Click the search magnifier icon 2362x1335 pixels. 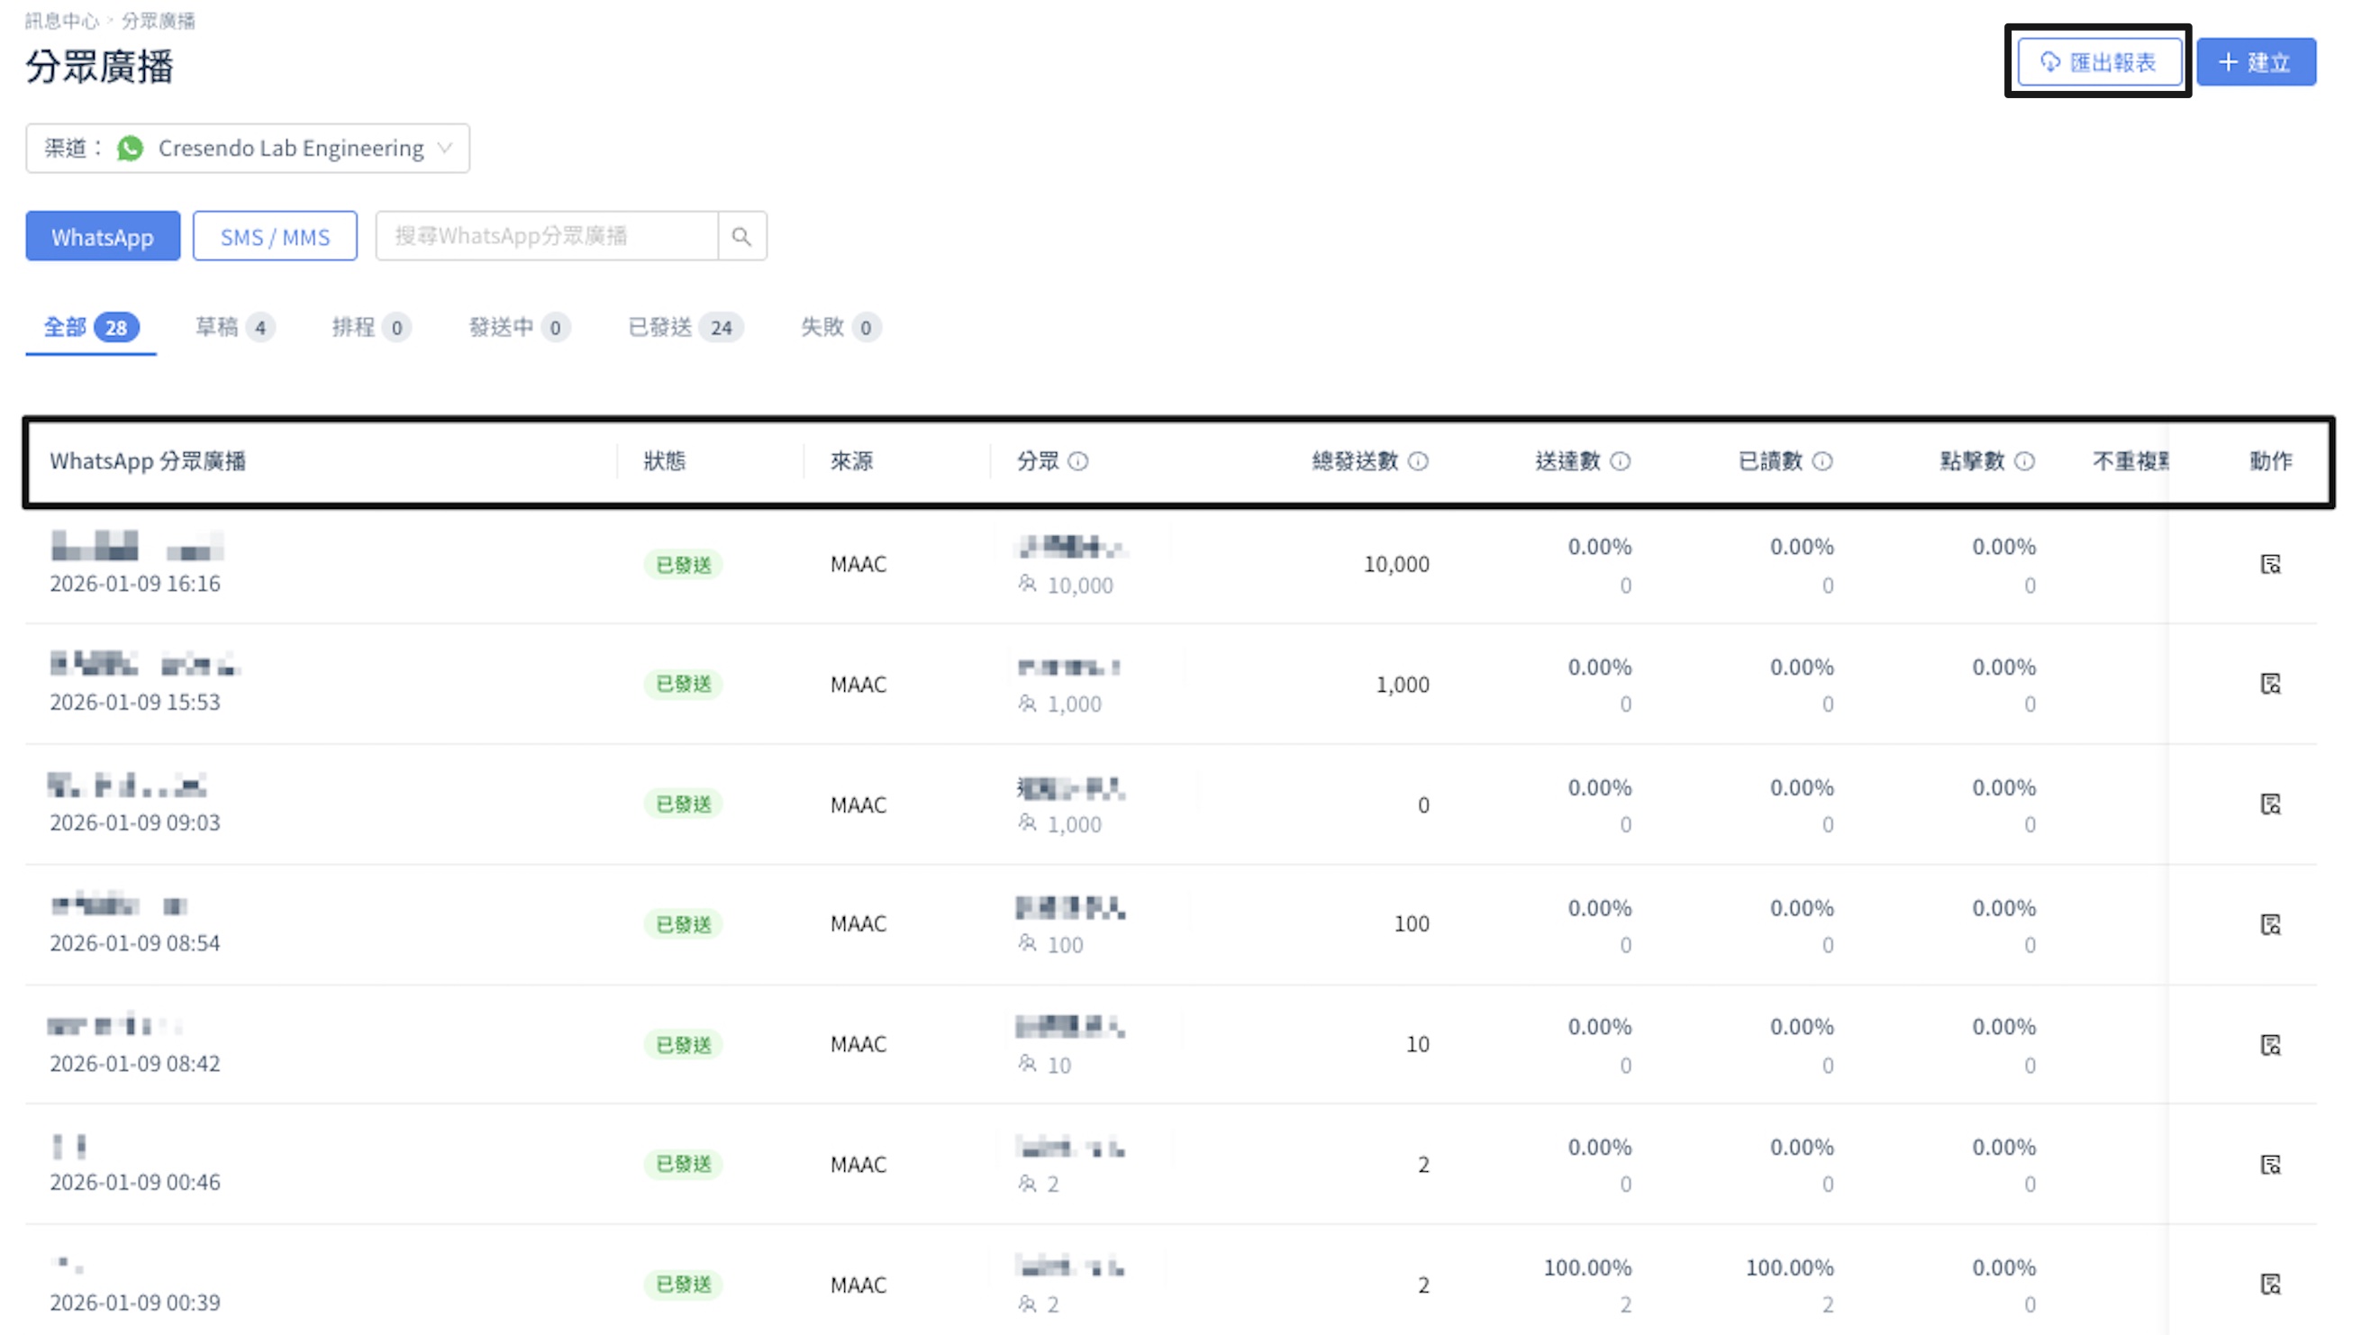point(741,237)
